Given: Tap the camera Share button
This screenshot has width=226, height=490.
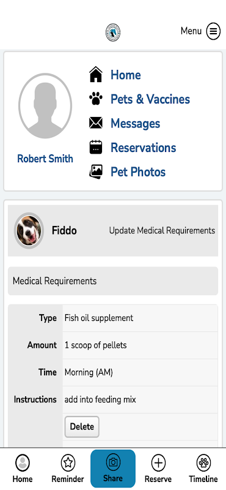Looking at the screenshot, I should (113, 469).
